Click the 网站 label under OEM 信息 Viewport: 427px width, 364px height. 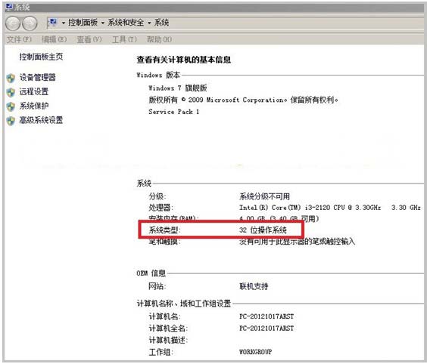point(157,286)
